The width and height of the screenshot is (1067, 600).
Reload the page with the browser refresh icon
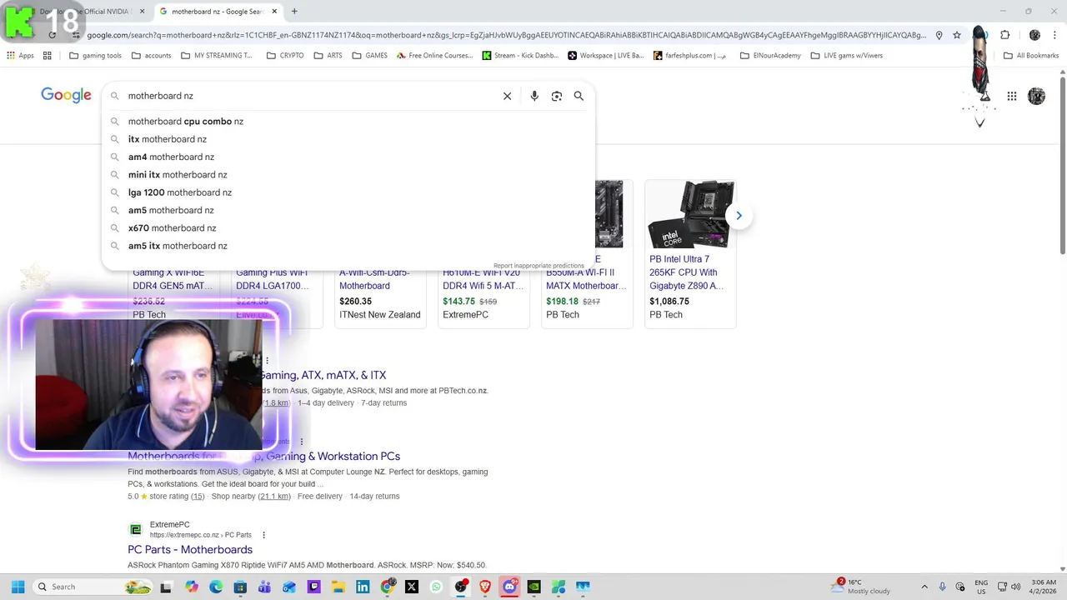pyautogui.click(x=53, y=35)
